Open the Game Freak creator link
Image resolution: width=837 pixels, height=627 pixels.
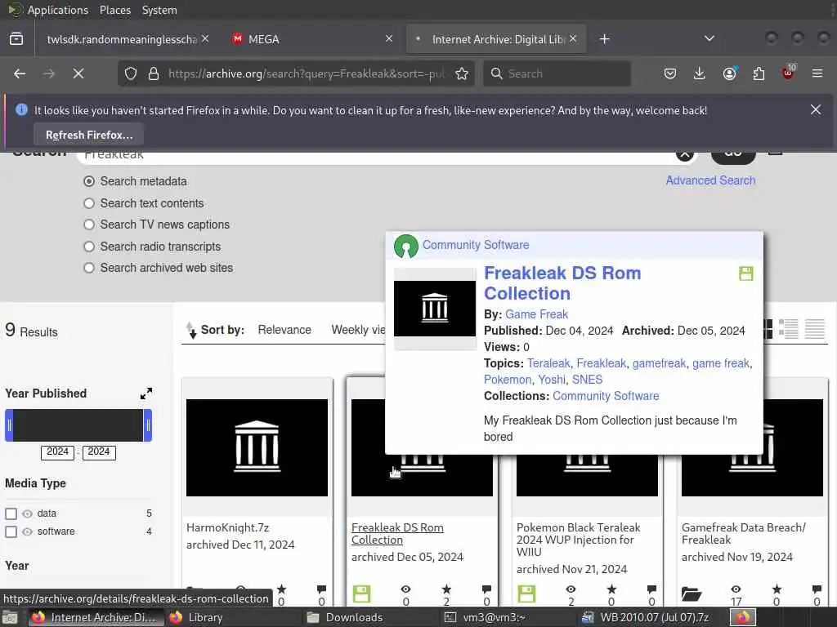tap(536, 314)
